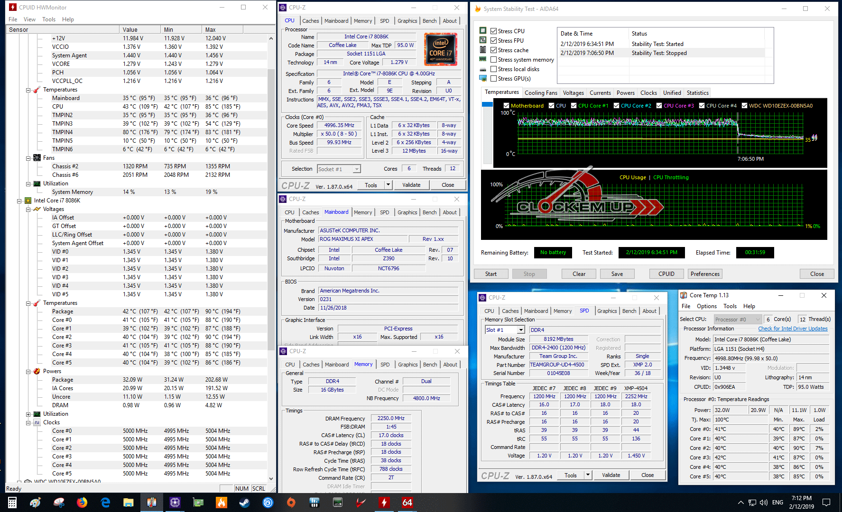Click the Microsoft Edge taskbar icon

[105, 502]
